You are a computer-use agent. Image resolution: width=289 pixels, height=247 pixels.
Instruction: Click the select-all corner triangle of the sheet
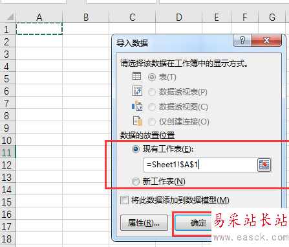[x=10, y=17]
